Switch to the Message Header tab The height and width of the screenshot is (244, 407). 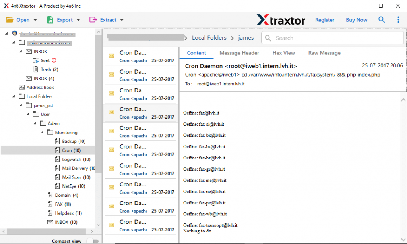pos(239,53)
